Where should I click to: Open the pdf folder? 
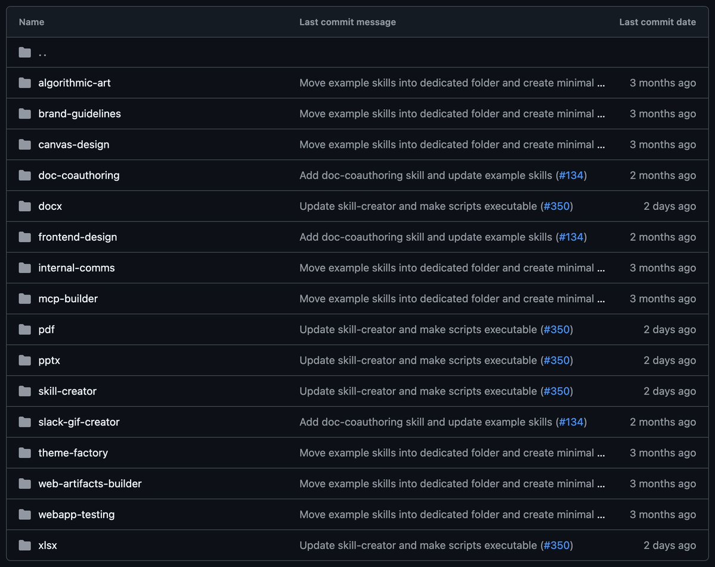[47, 330]
